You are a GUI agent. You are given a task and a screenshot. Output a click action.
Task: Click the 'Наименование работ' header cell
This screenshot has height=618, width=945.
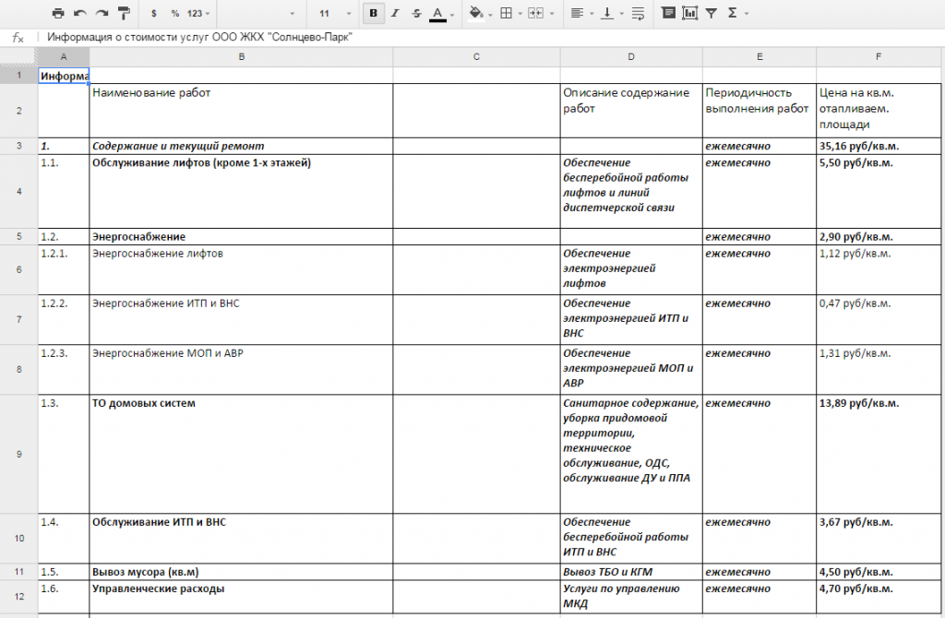tap(241, 111)
